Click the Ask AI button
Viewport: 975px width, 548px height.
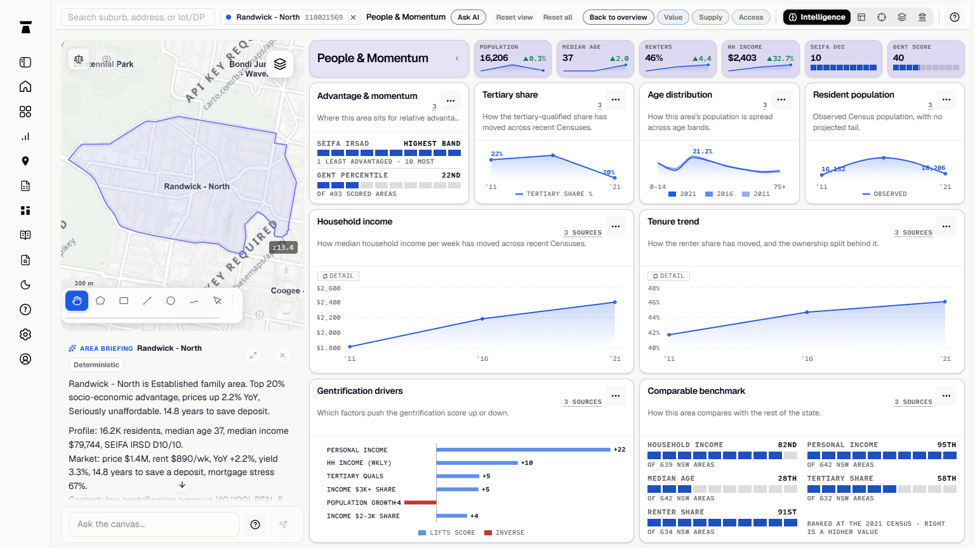click(x=468, y=17)
